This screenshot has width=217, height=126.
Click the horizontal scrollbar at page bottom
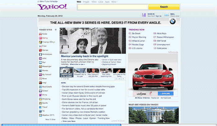coord(61,125)
